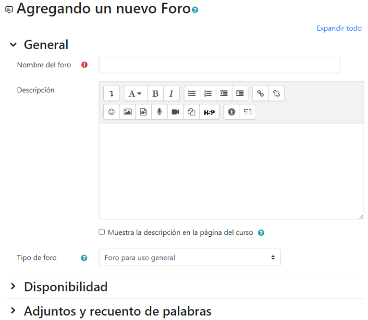Indent the selected text

[240, 93]
